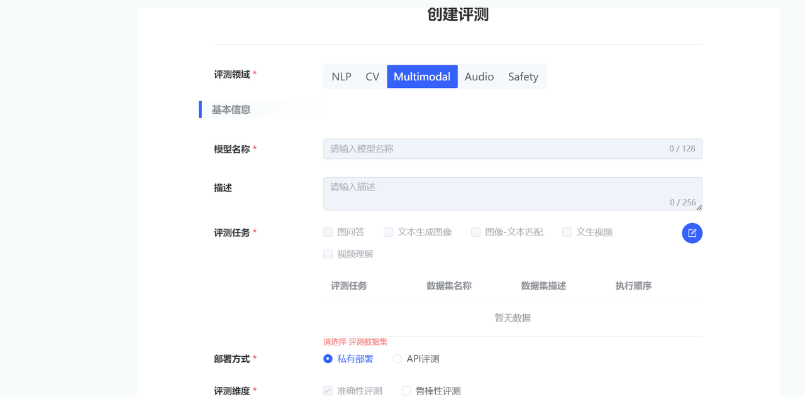
Task: Check the 图问答 task checkbox
Action: pyautogui.click(x=328, y=232)
